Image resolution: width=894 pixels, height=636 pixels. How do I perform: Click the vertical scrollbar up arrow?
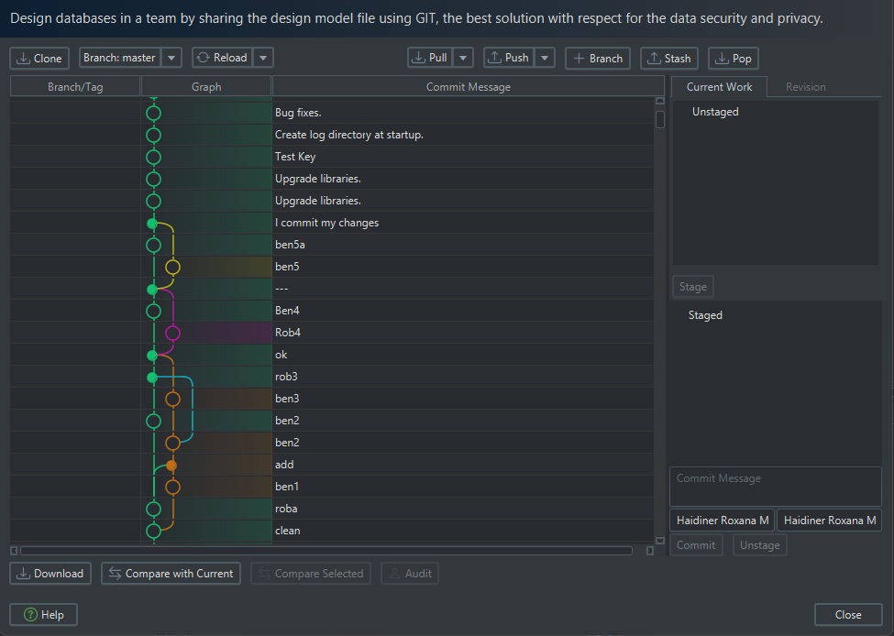point(659,101)
